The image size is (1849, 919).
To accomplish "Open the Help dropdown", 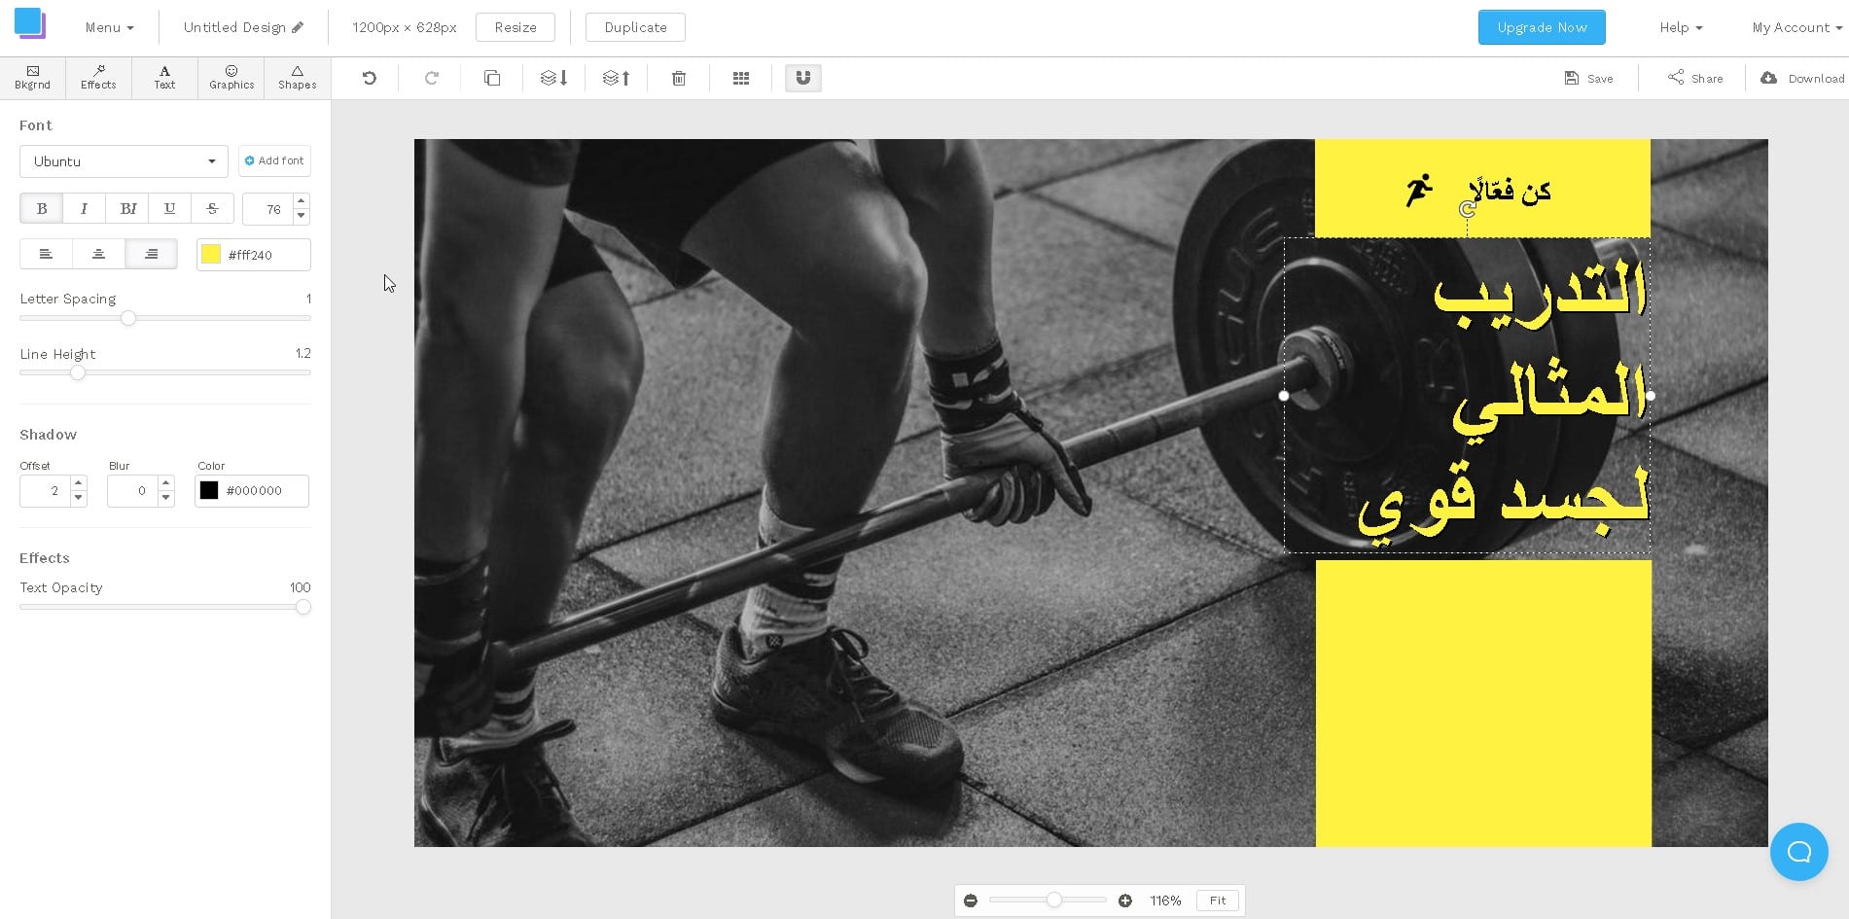I will click(1681, 27).
